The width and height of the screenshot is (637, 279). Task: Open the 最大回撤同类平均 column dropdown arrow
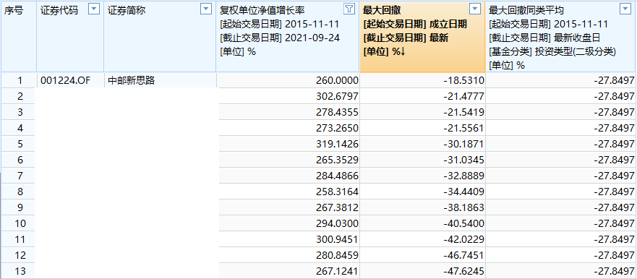[x=625, y=9]
